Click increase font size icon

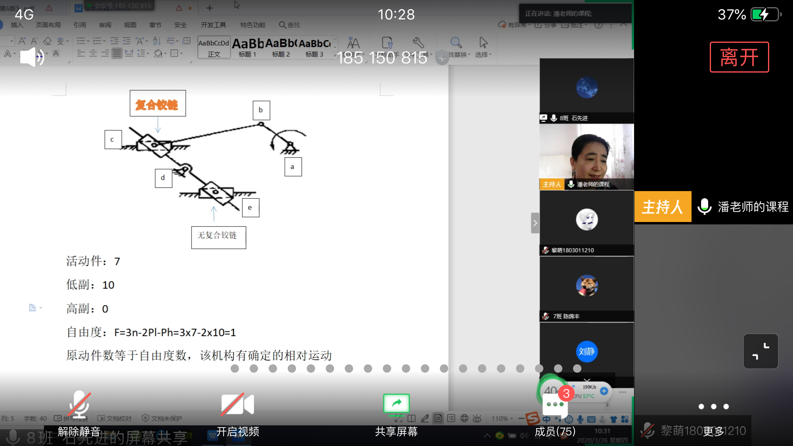click(22, 41)
